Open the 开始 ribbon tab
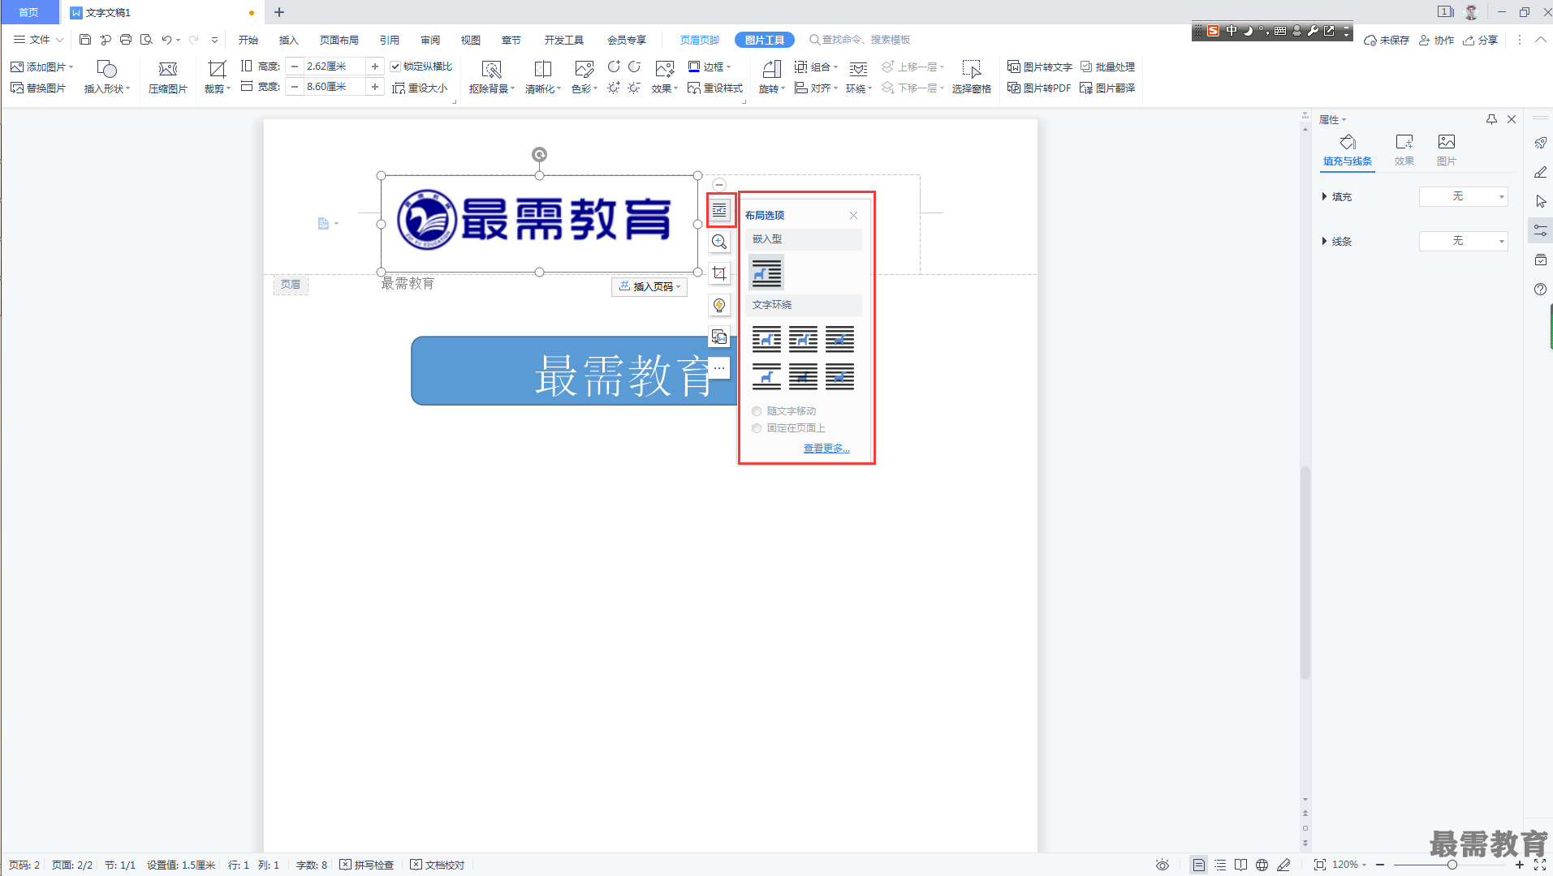Screen dimensions: 1553x876 [248, 40]
